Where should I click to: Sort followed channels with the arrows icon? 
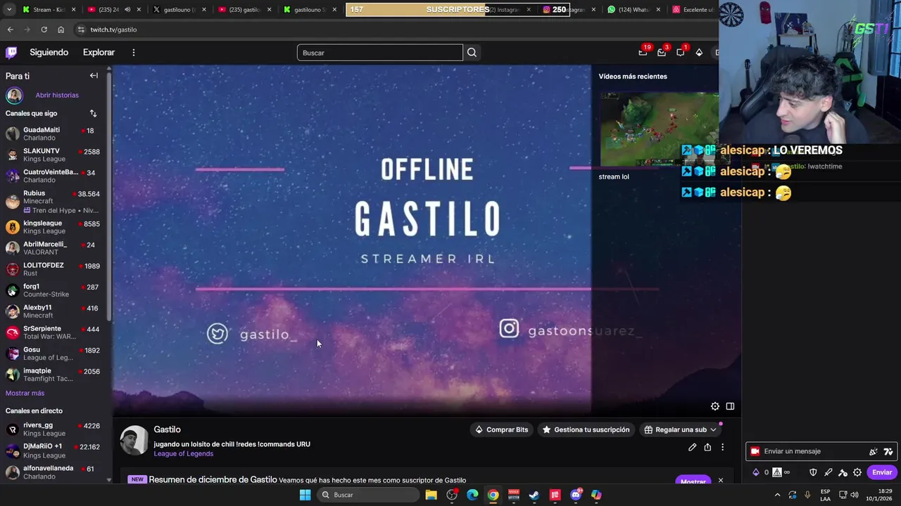93,113
